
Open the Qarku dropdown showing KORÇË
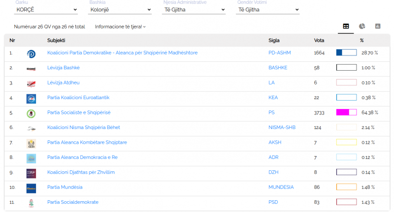click(x=46, y=10)
